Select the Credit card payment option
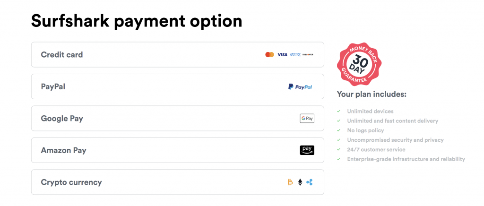 [178, 55]
